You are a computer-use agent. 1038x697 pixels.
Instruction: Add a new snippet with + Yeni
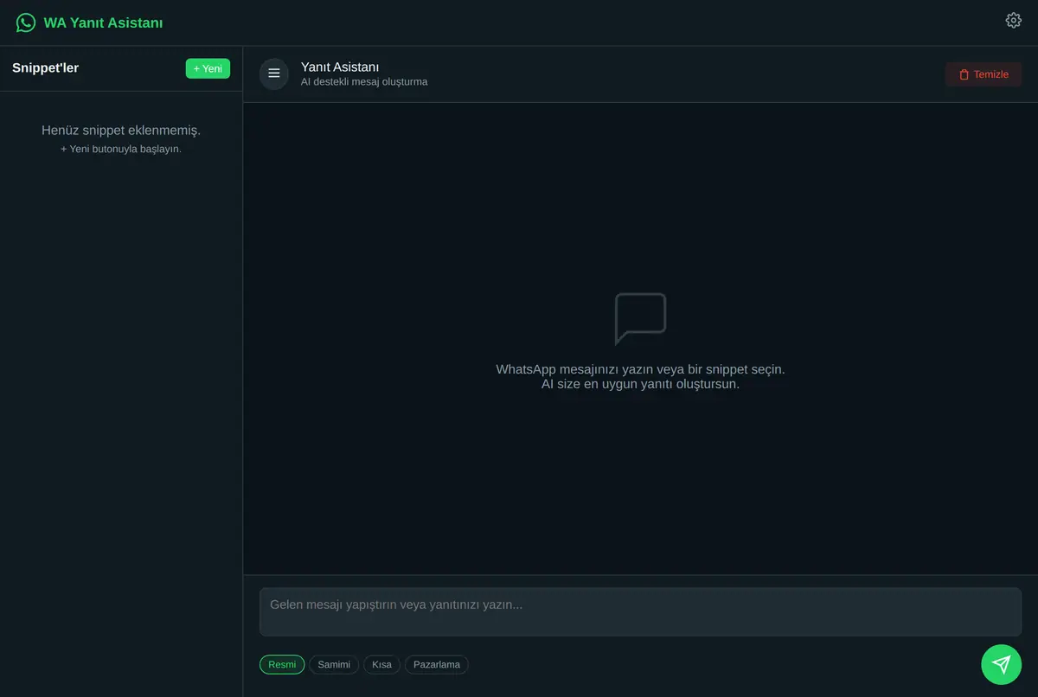[208, 68]
